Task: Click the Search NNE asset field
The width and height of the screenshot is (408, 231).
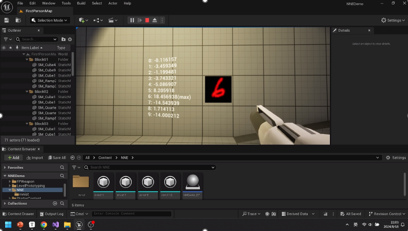Action: point(150,167)
